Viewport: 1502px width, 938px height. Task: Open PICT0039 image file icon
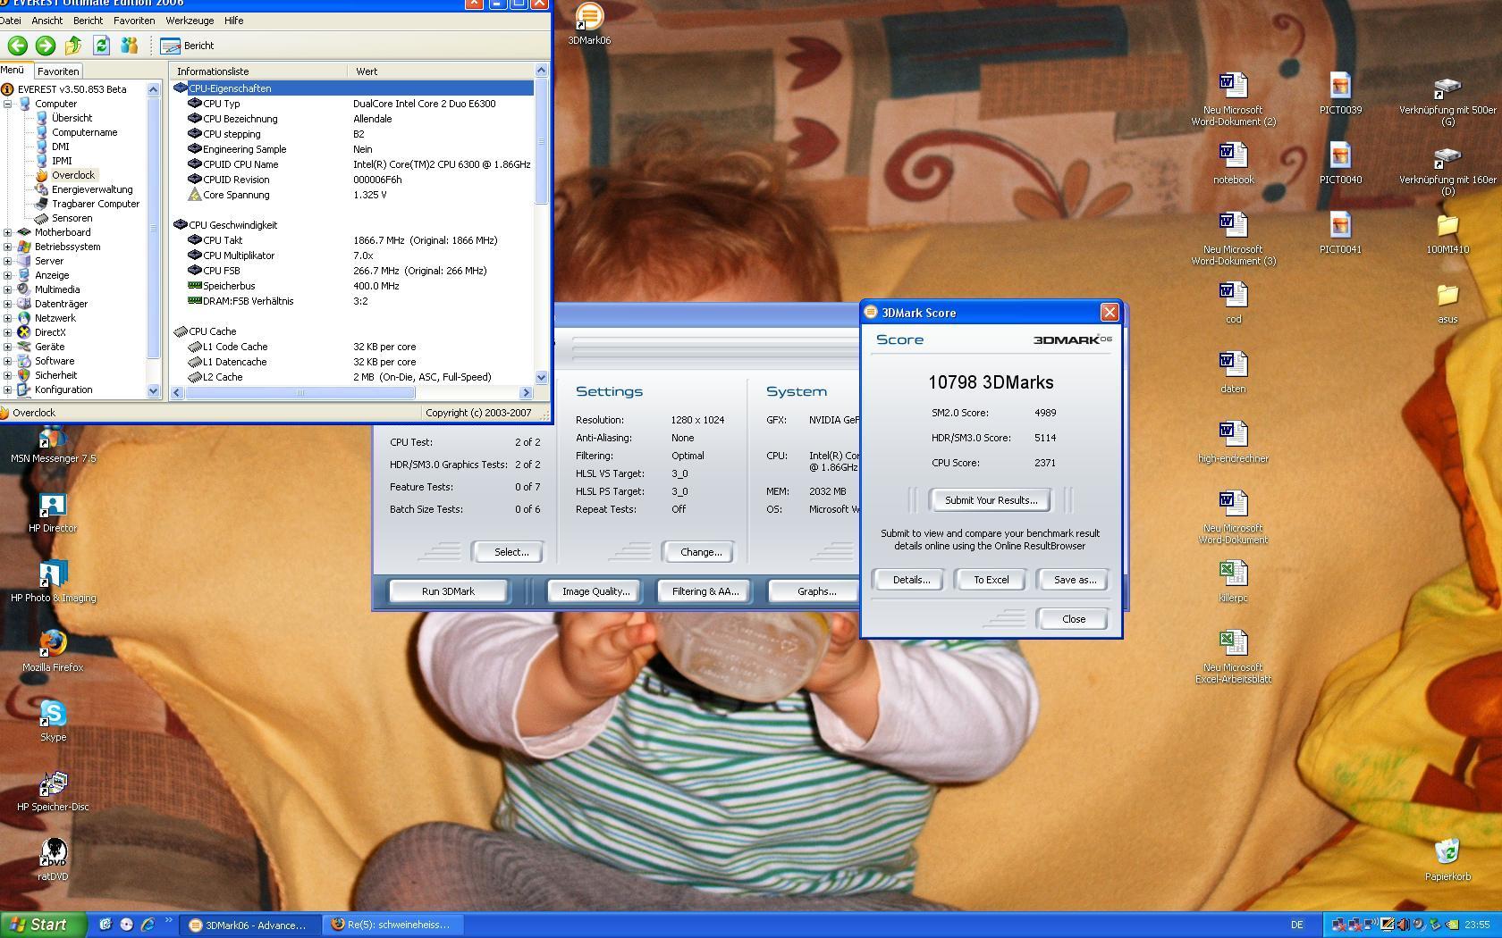1340,93
